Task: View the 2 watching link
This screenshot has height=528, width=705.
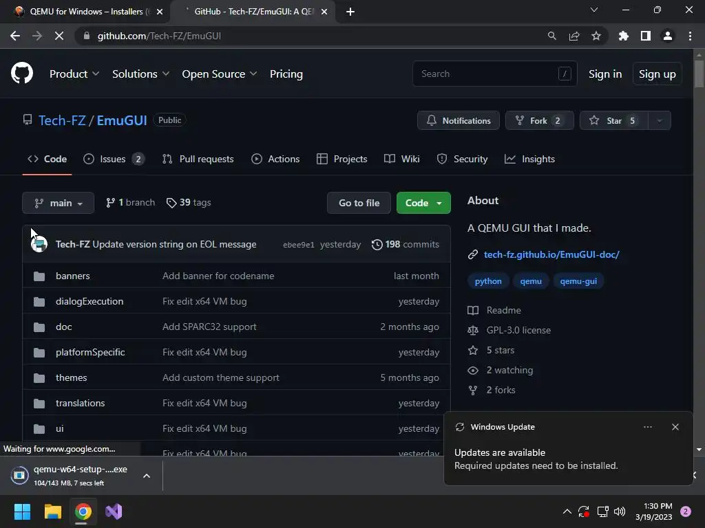Action: coord(509,370)
